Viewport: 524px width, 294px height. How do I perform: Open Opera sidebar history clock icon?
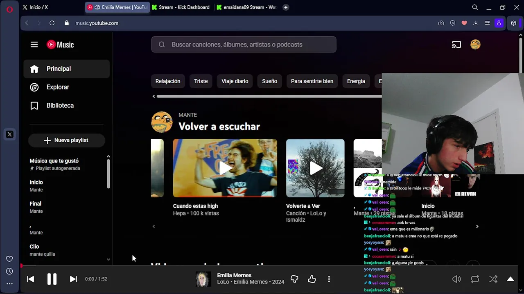9,272
